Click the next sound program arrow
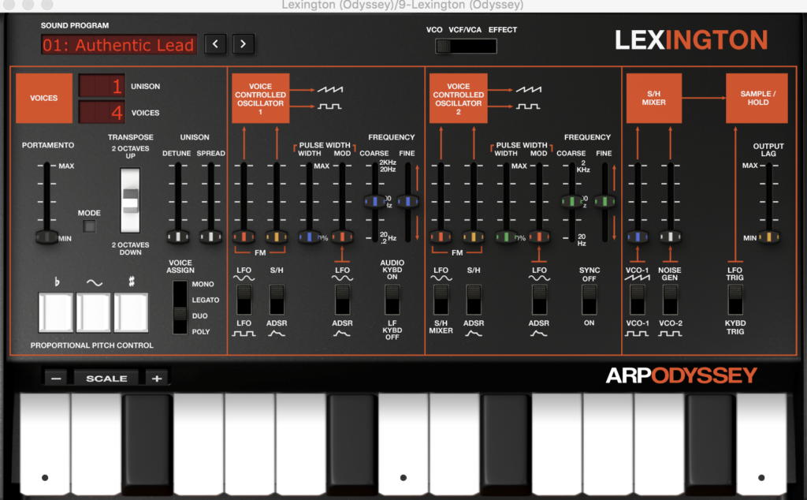 click(244, 44)
